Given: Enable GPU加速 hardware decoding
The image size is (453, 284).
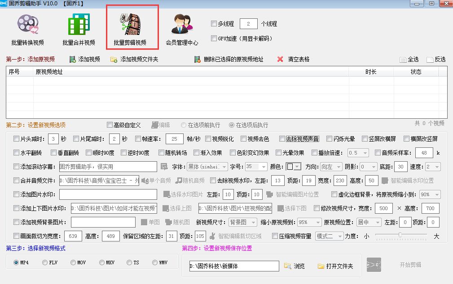Looking at the screenshot, I should 214,39.
